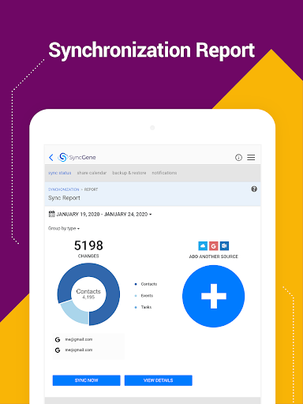This screenshot has width=303, height=404.
Task: Open the notifications tab
Action: pyautogui.click(x=164, y=173)
